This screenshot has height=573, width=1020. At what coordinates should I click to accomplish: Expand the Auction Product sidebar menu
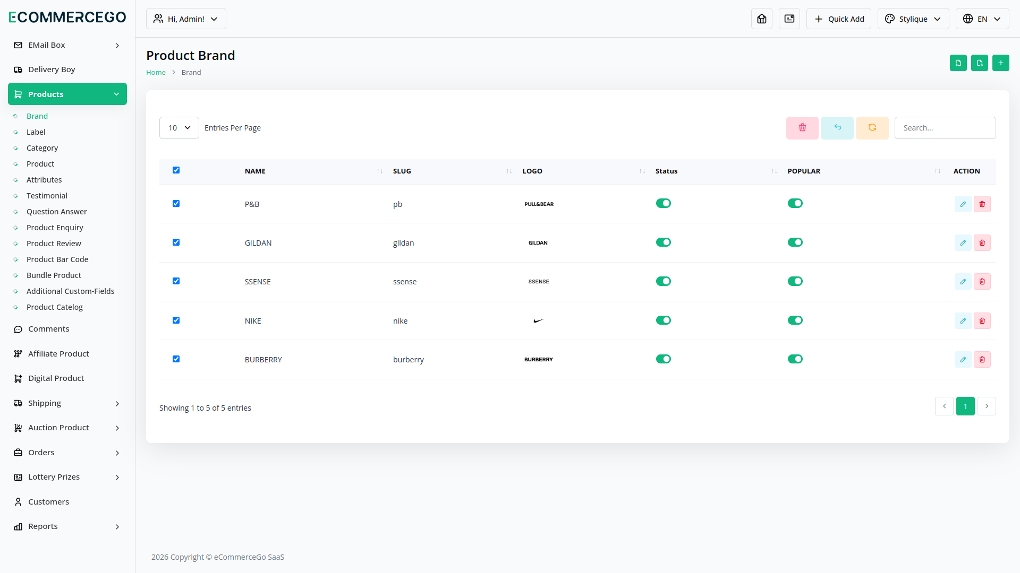(x=67, y=428)
